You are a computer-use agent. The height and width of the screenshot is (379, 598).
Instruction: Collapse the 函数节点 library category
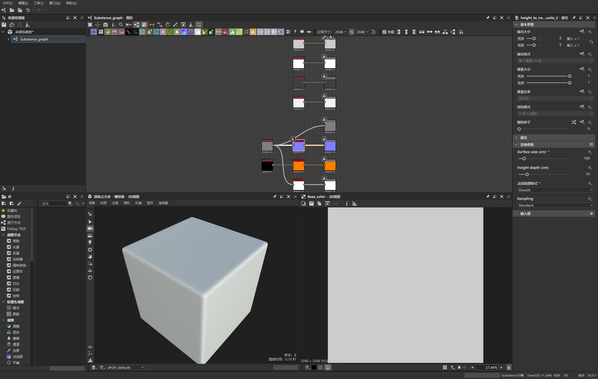(x=3, y=235)
